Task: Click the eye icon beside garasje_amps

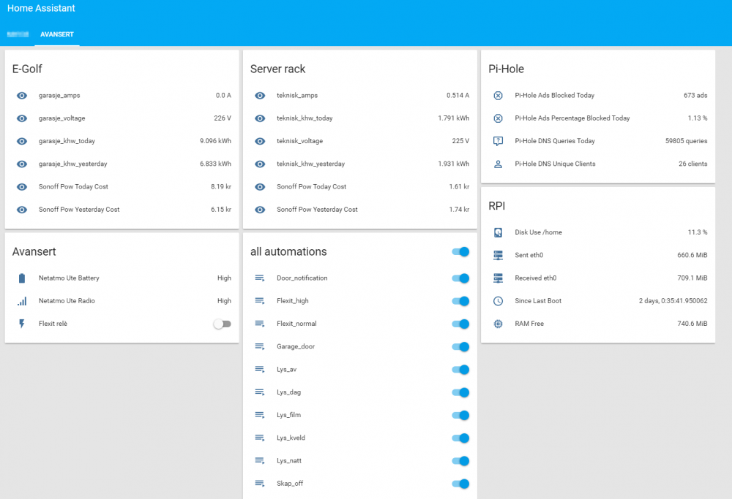Action: click(x=22, y=96)
